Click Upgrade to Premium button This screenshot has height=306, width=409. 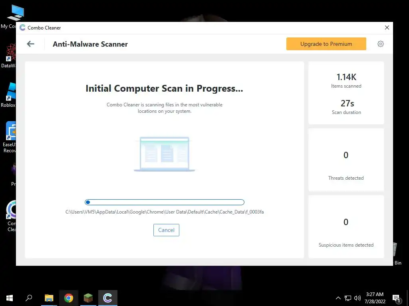326,44
